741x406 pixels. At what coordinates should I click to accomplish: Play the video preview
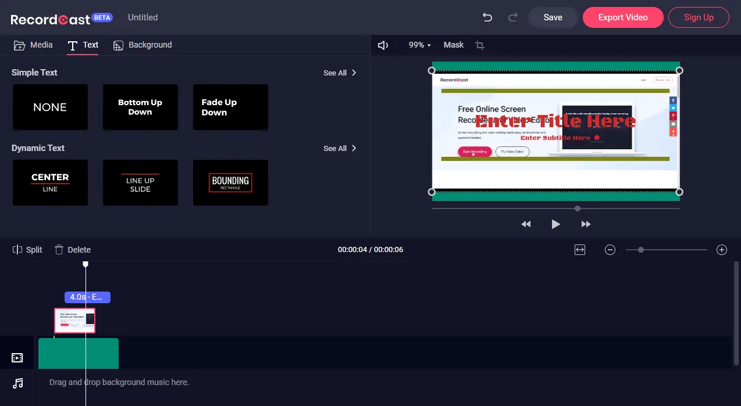pyautogui.click(x=555, y=224)
